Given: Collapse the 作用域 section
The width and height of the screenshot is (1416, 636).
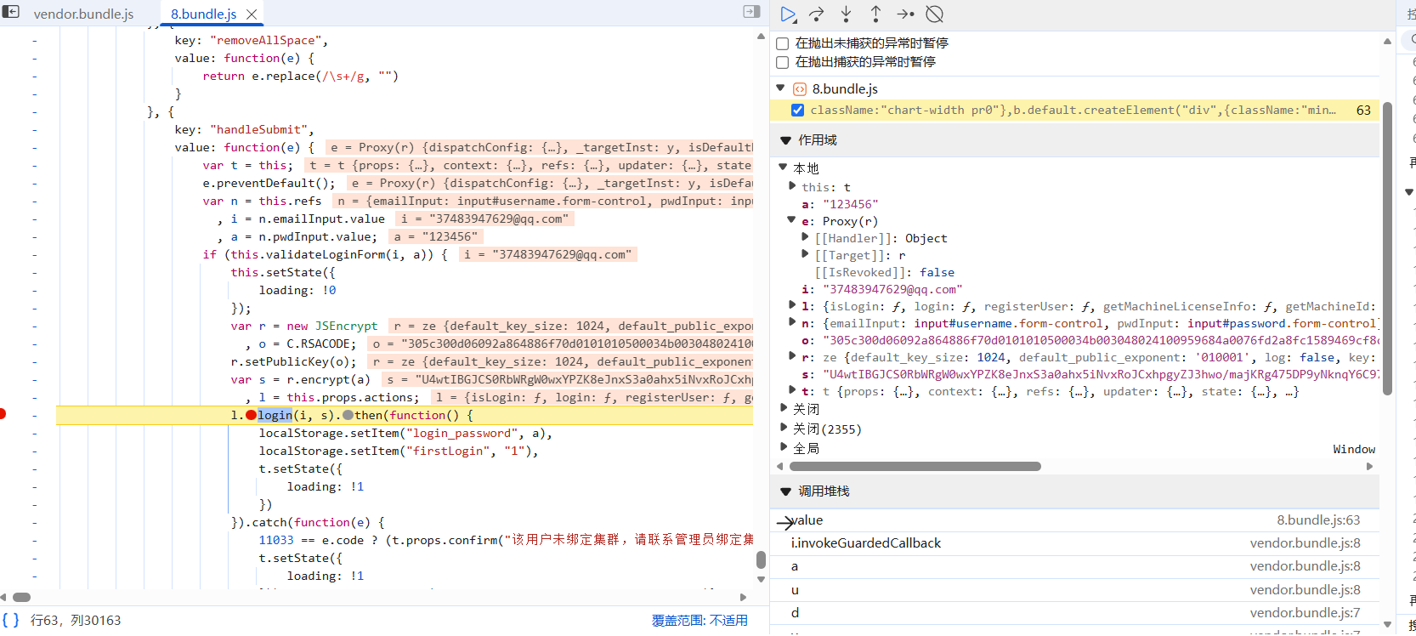Looking at the screenshot, I should pyautogui.click(x=784, y=140).
